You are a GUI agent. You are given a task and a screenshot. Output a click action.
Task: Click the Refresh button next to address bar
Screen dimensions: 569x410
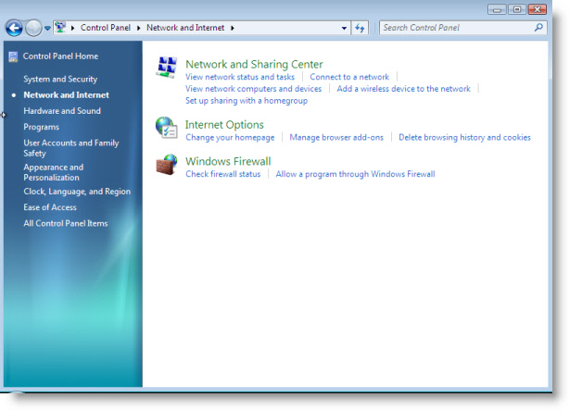tap(360, 28)
